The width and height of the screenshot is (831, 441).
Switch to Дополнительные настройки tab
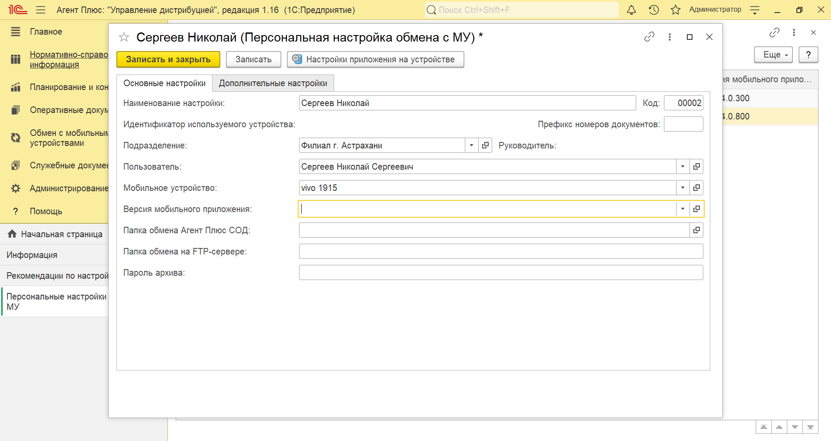pyautogui.click(x=273, y=83)
